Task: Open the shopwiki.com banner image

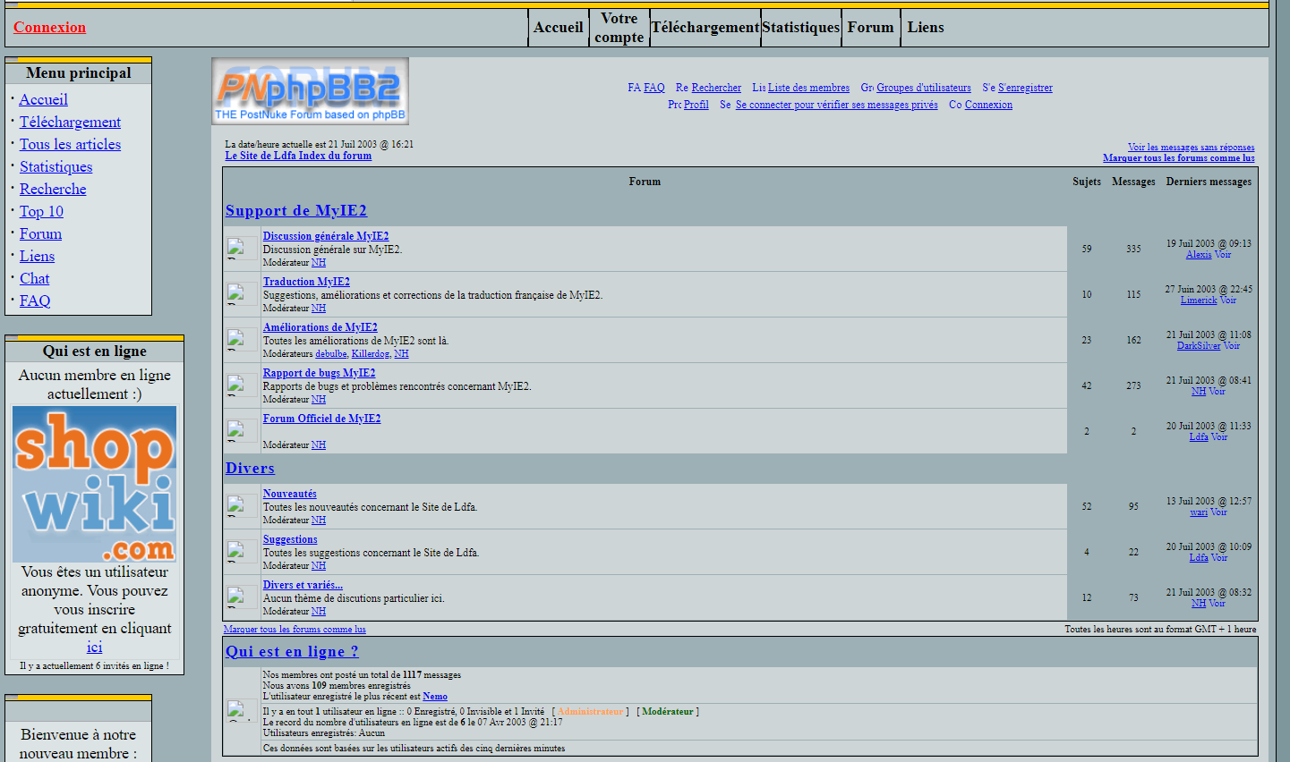Action: 94,484
